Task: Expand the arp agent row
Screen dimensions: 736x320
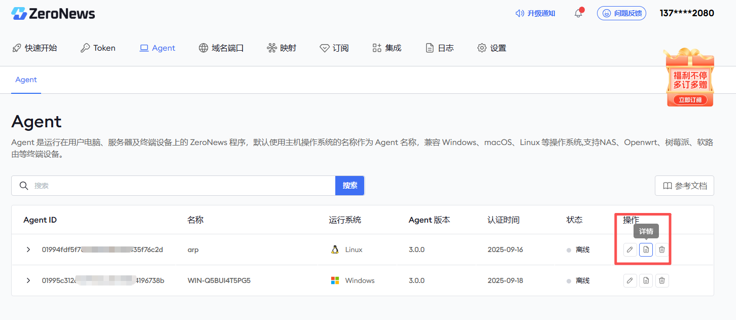Action: 28,250
